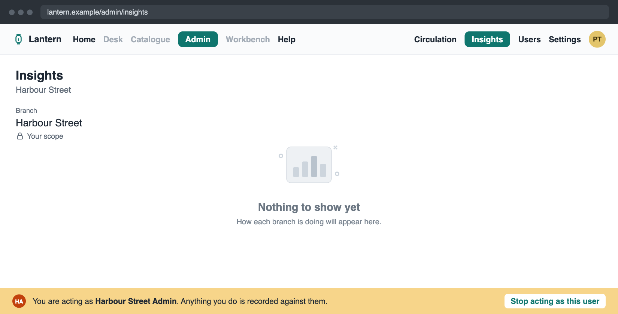The width and height of the screenshot is (618, 314).
Task: Open the Help page
Action: (287, 39)
